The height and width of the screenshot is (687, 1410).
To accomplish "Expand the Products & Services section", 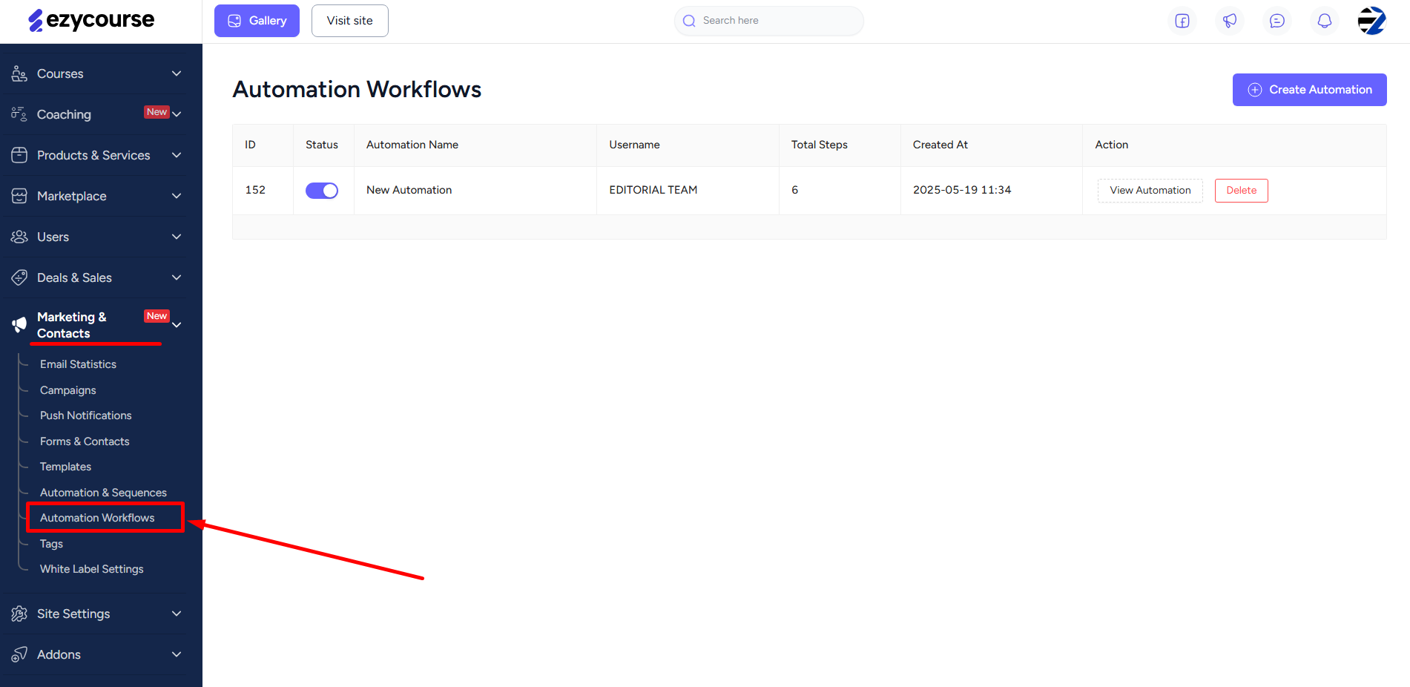I will point(177,155).
